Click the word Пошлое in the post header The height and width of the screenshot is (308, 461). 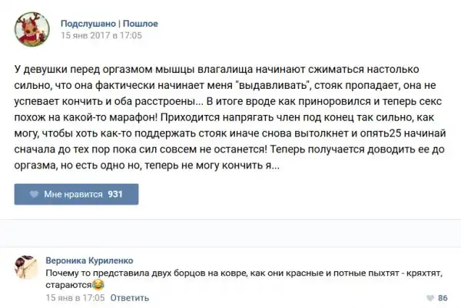tap(140, 23)
